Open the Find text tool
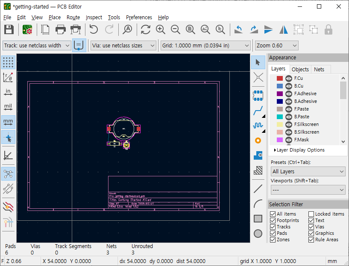 click(127, 29)
